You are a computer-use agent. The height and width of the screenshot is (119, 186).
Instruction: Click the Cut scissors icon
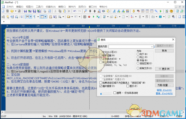(55, 11)
